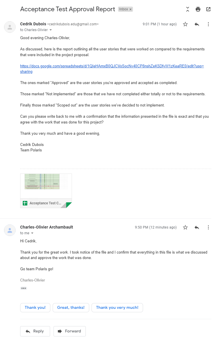The width and height of the screenshot is (215, 352).
Task: Star Cedrik Dubois's message
Action: (x=185, y=24)
